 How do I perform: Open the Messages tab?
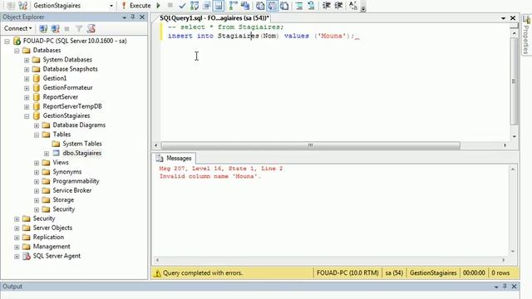coord(175,159)
